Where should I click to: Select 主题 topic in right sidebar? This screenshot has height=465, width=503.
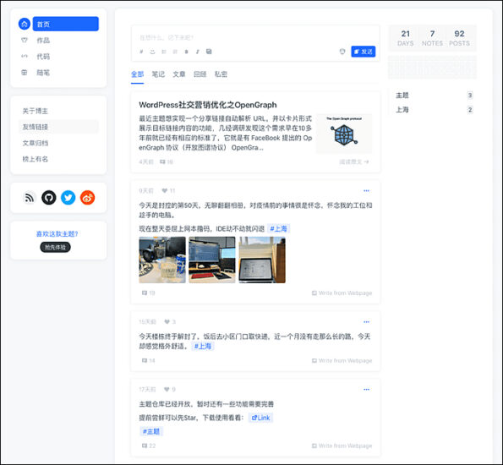coord(434,96)
